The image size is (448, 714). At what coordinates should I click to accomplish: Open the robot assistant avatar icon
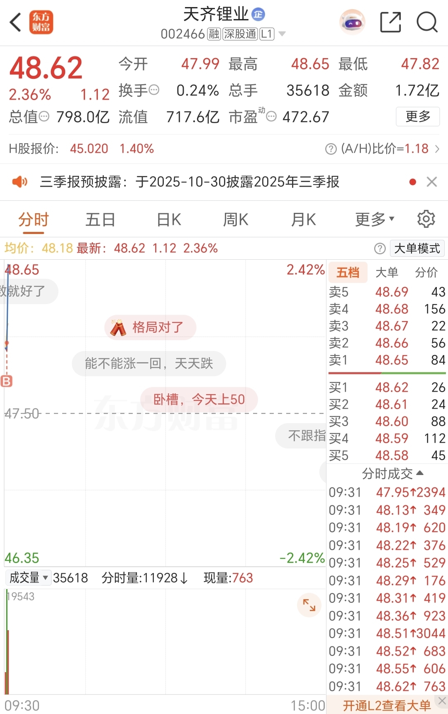pos(353,22)
